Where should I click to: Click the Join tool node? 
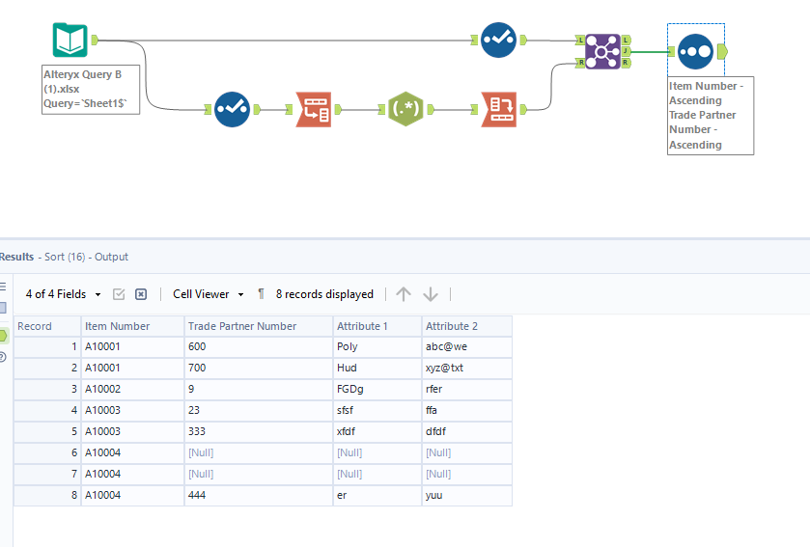pyautogui.click(x=601, y=51)
